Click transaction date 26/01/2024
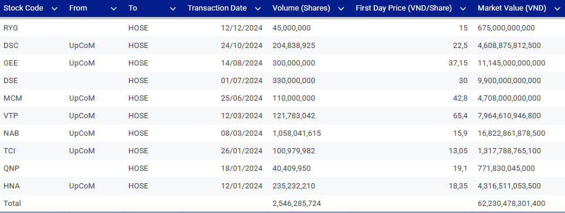 click(242, 151)
